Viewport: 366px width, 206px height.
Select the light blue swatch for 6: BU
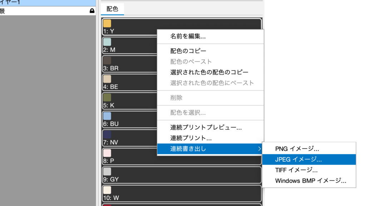click(107, 116)
